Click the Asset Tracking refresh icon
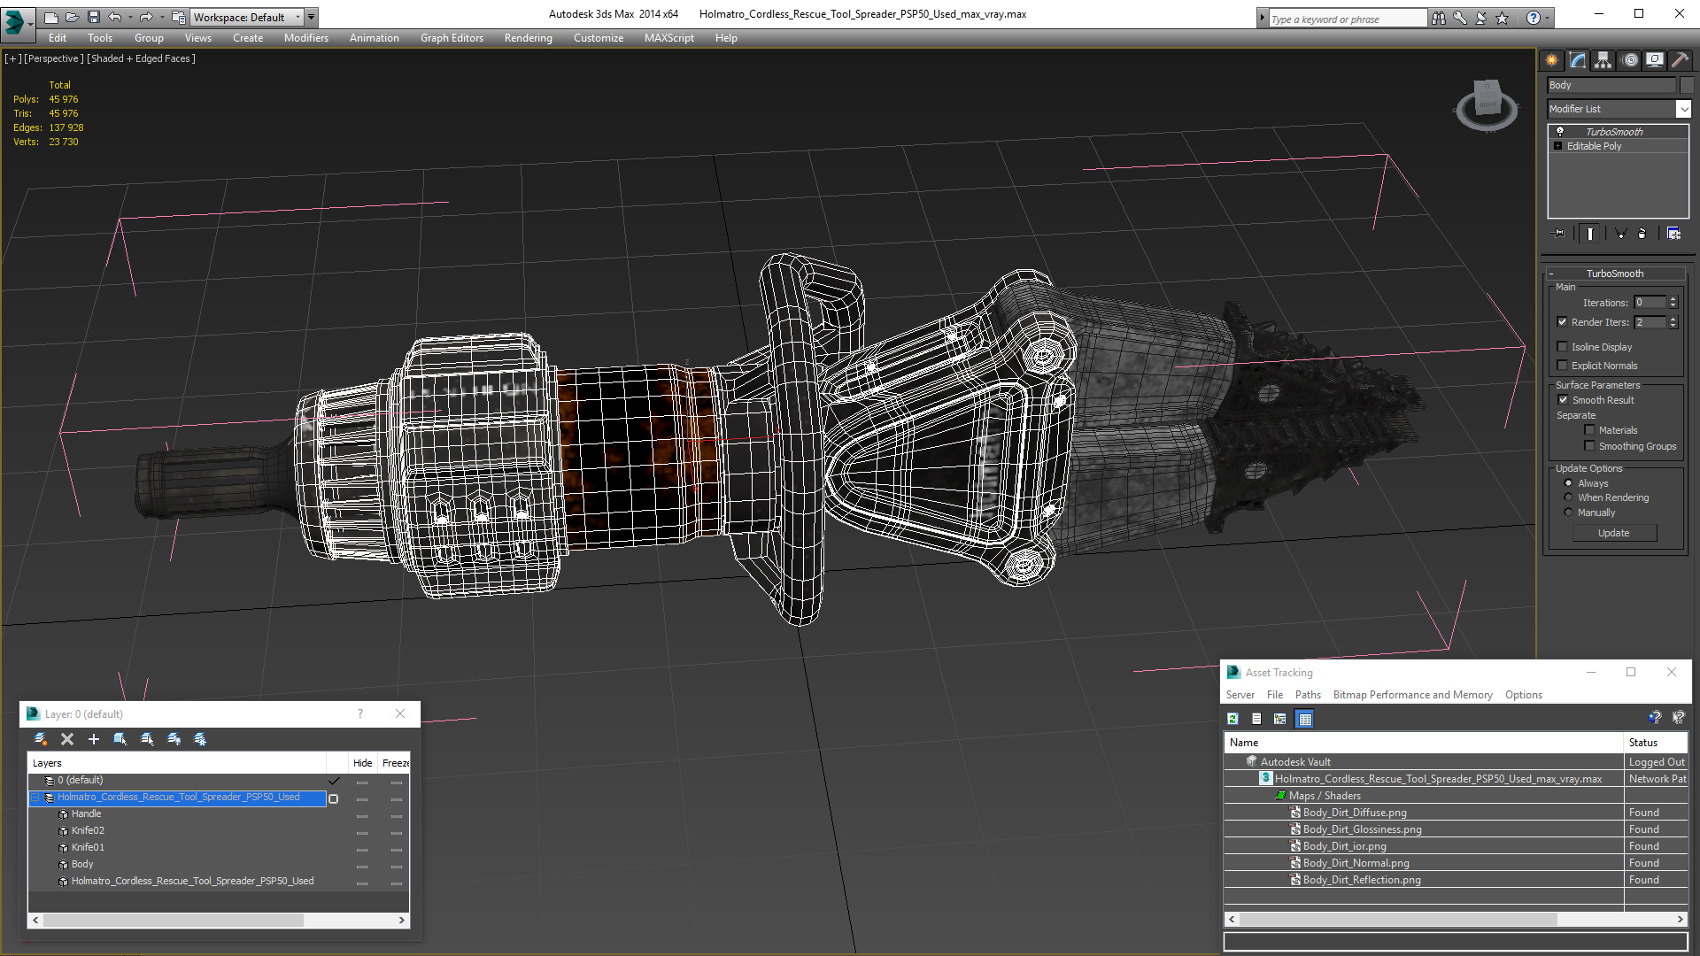Image resolution: width=1700 pixels, height=956 pixels. [x=1232, y=719]
